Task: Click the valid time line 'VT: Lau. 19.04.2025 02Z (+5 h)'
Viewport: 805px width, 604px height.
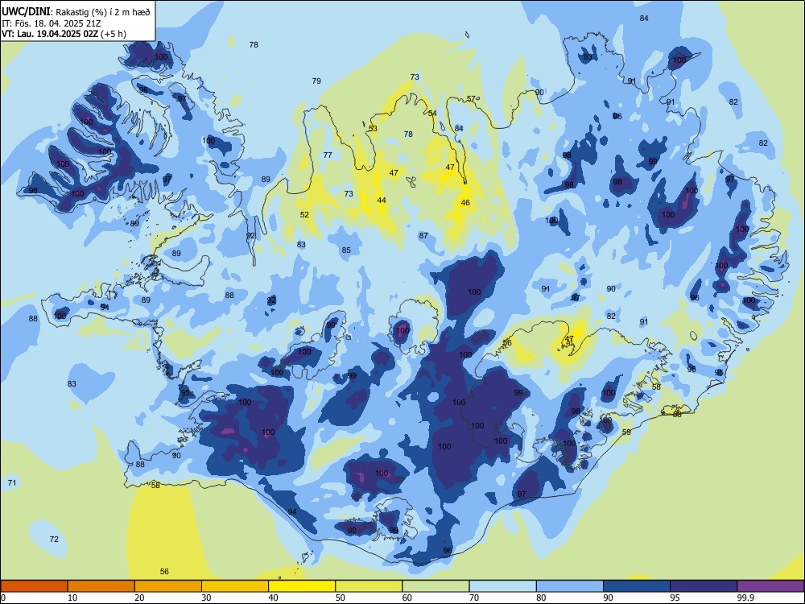Action: click(x=64, y=34)
